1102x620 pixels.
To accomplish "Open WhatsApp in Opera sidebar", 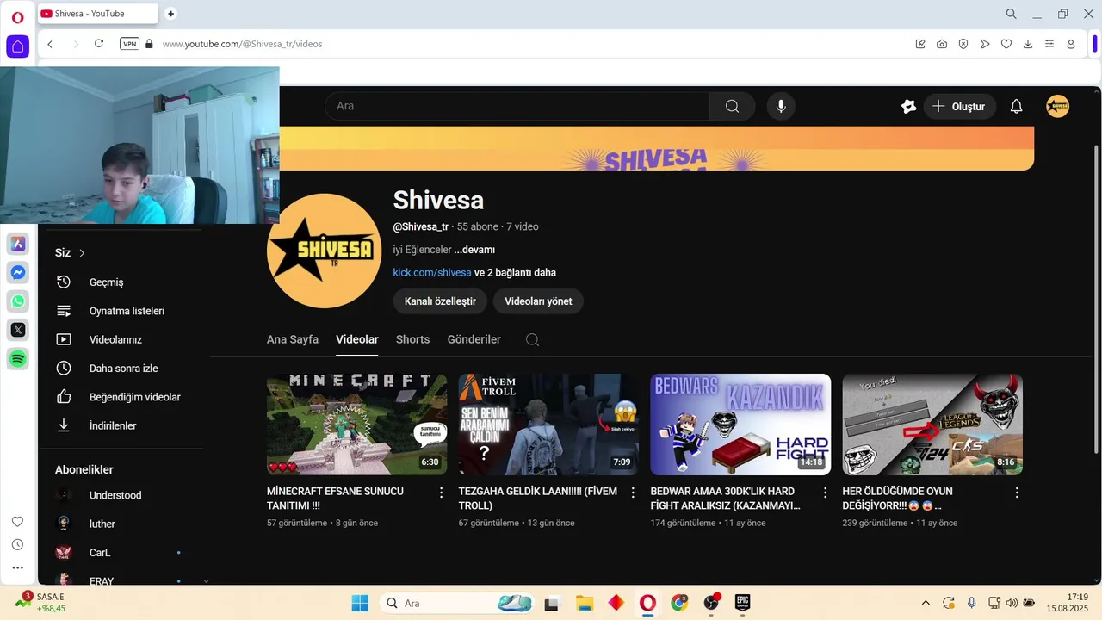I will 18,301.
